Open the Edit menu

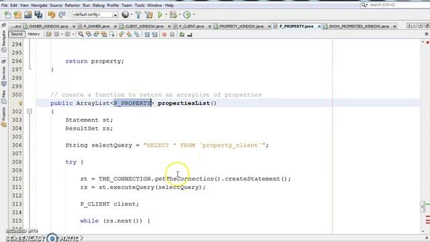pos(13,5)
